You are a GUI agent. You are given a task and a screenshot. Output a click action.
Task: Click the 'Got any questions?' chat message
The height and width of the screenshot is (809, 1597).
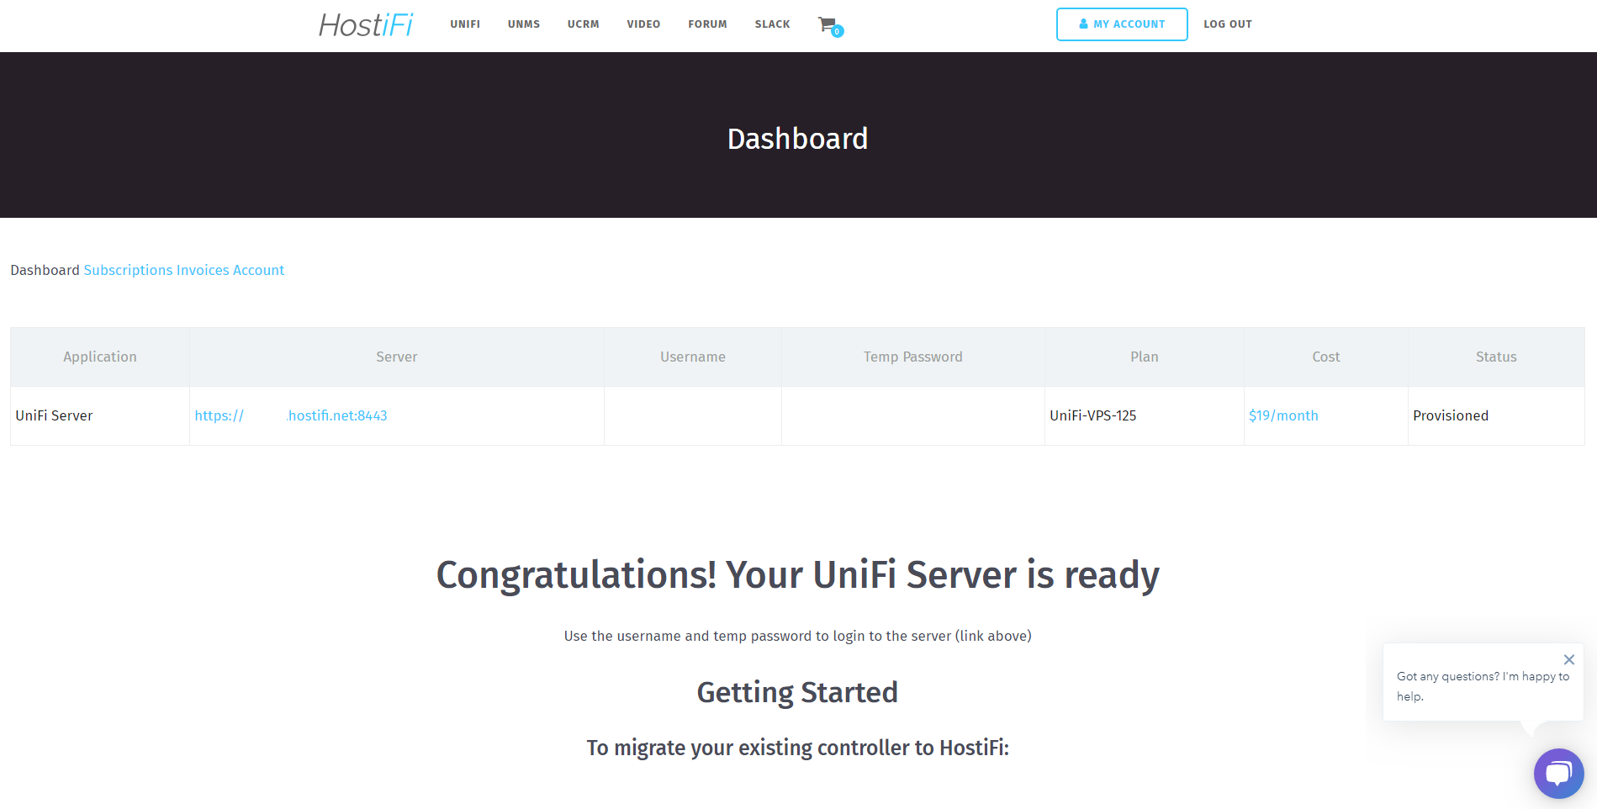[x=1483, y=686]
